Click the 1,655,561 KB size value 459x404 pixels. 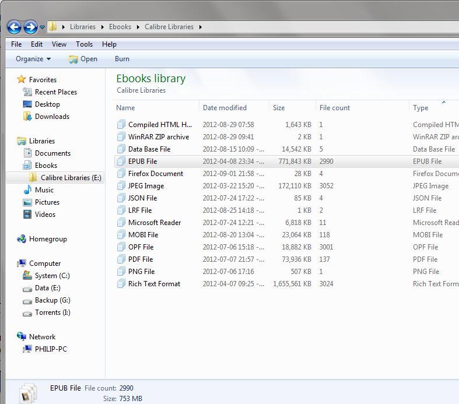(x=292, y=284)
